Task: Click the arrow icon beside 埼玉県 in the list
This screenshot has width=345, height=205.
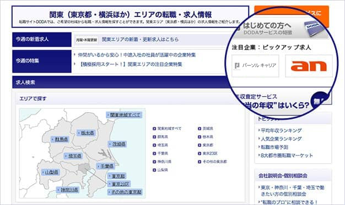Action: pyautogui.click(x=154, y=145)
